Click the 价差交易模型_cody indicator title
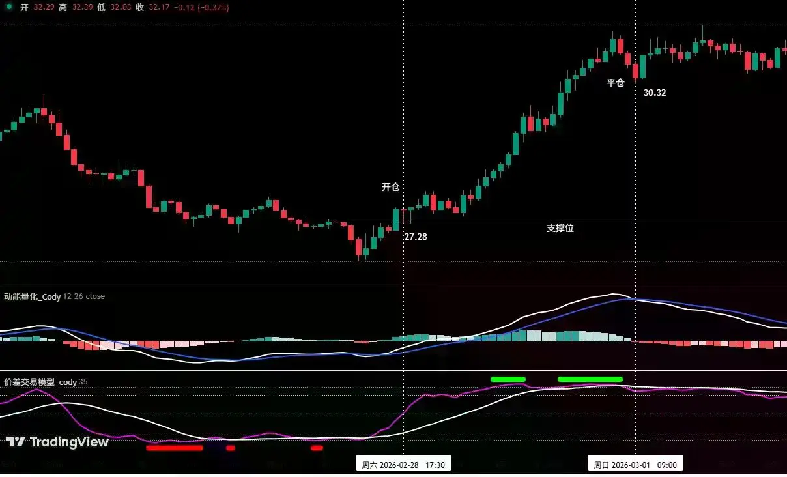Image resolution: width=787 pixels, height=477 pixels. tap(40, 382)
